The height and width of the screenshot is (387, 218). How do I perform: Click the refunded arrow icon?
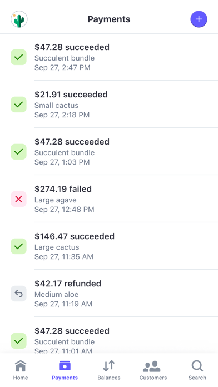pyautogui.click(x=18, y=294)
